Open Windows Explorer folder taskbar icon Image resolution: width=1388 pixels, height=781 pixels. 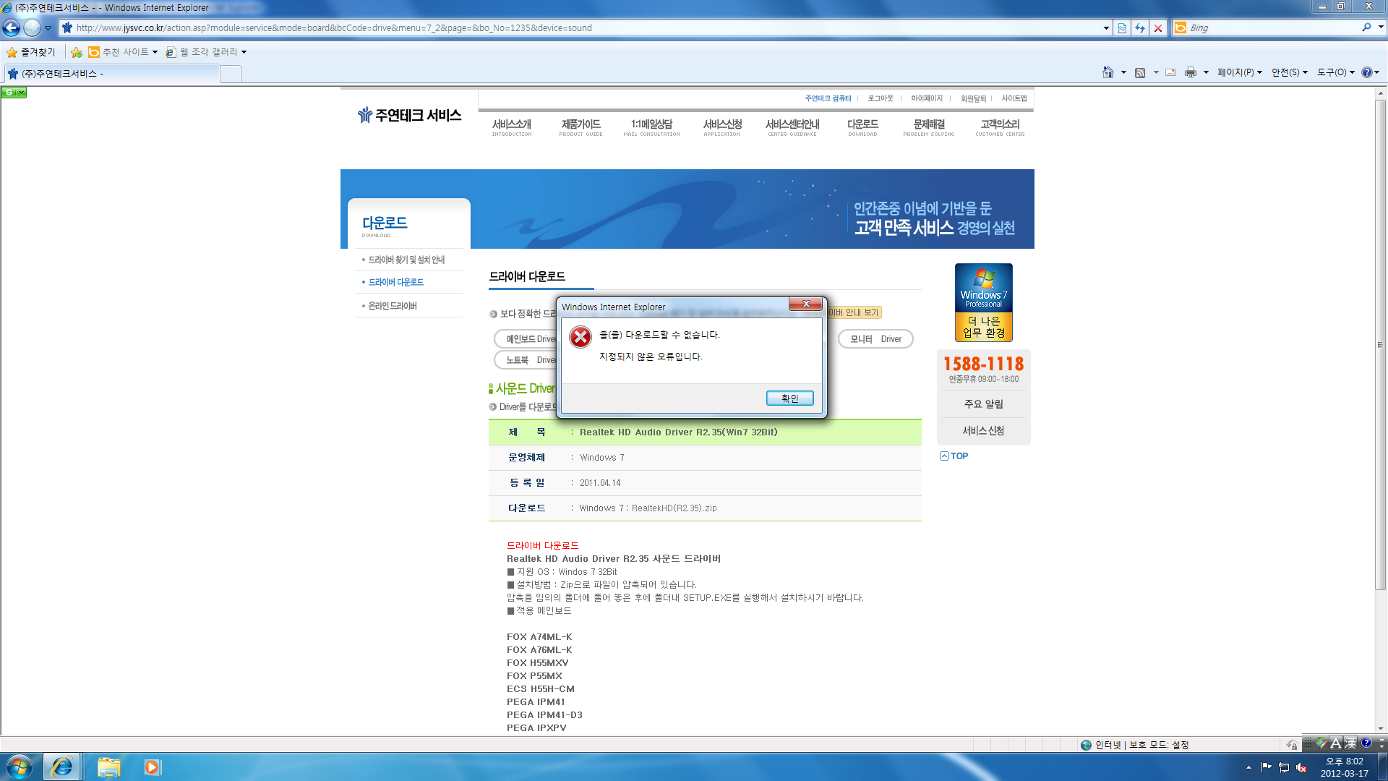click(x=108, y=767)
